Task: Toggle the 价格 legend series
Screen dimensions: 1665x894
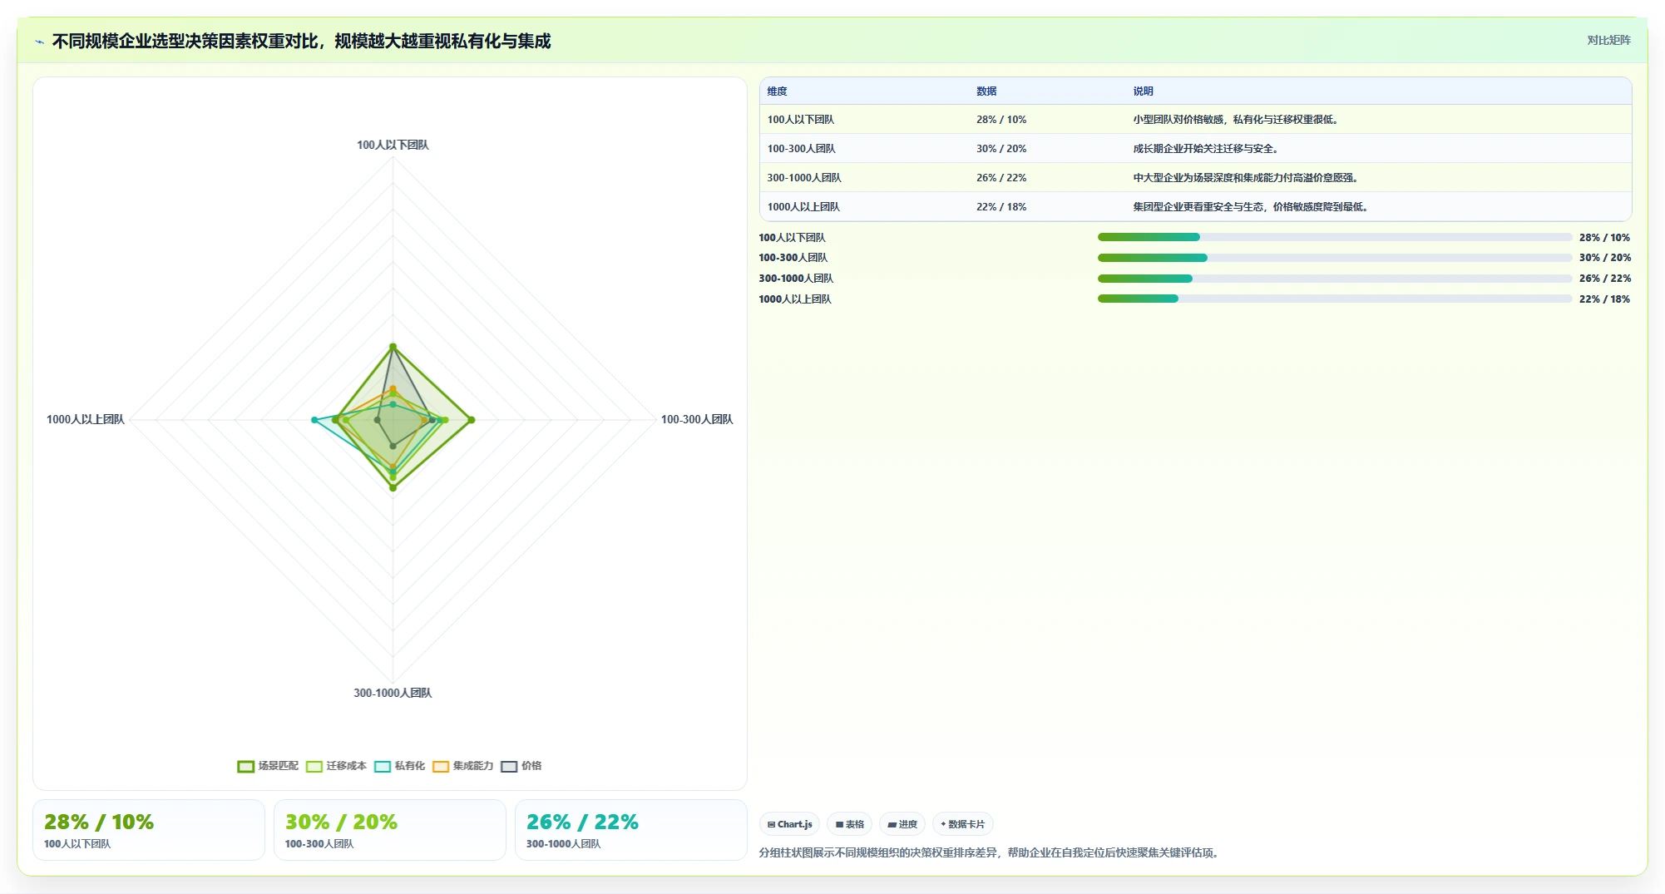Action: 521,766
